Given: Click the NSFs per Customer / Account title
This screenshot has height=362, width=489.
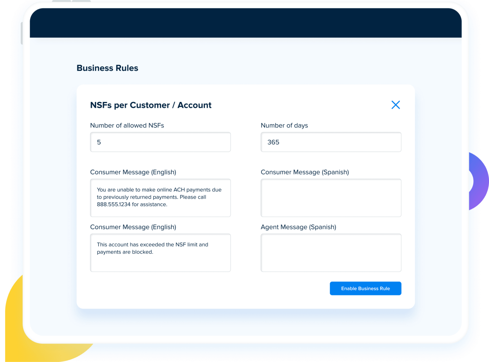Looking at the screenshot, I should 151,105.
